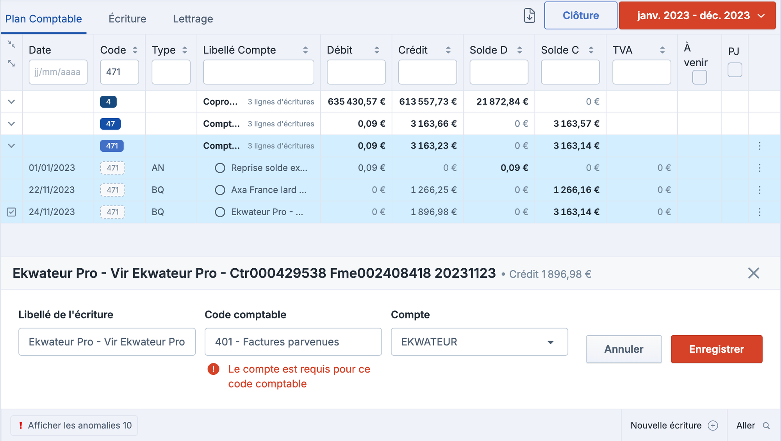This screenshot has height=441, width=781.
Task: Switch to the Lettrage tab
Action: click(x=193, y=19)
